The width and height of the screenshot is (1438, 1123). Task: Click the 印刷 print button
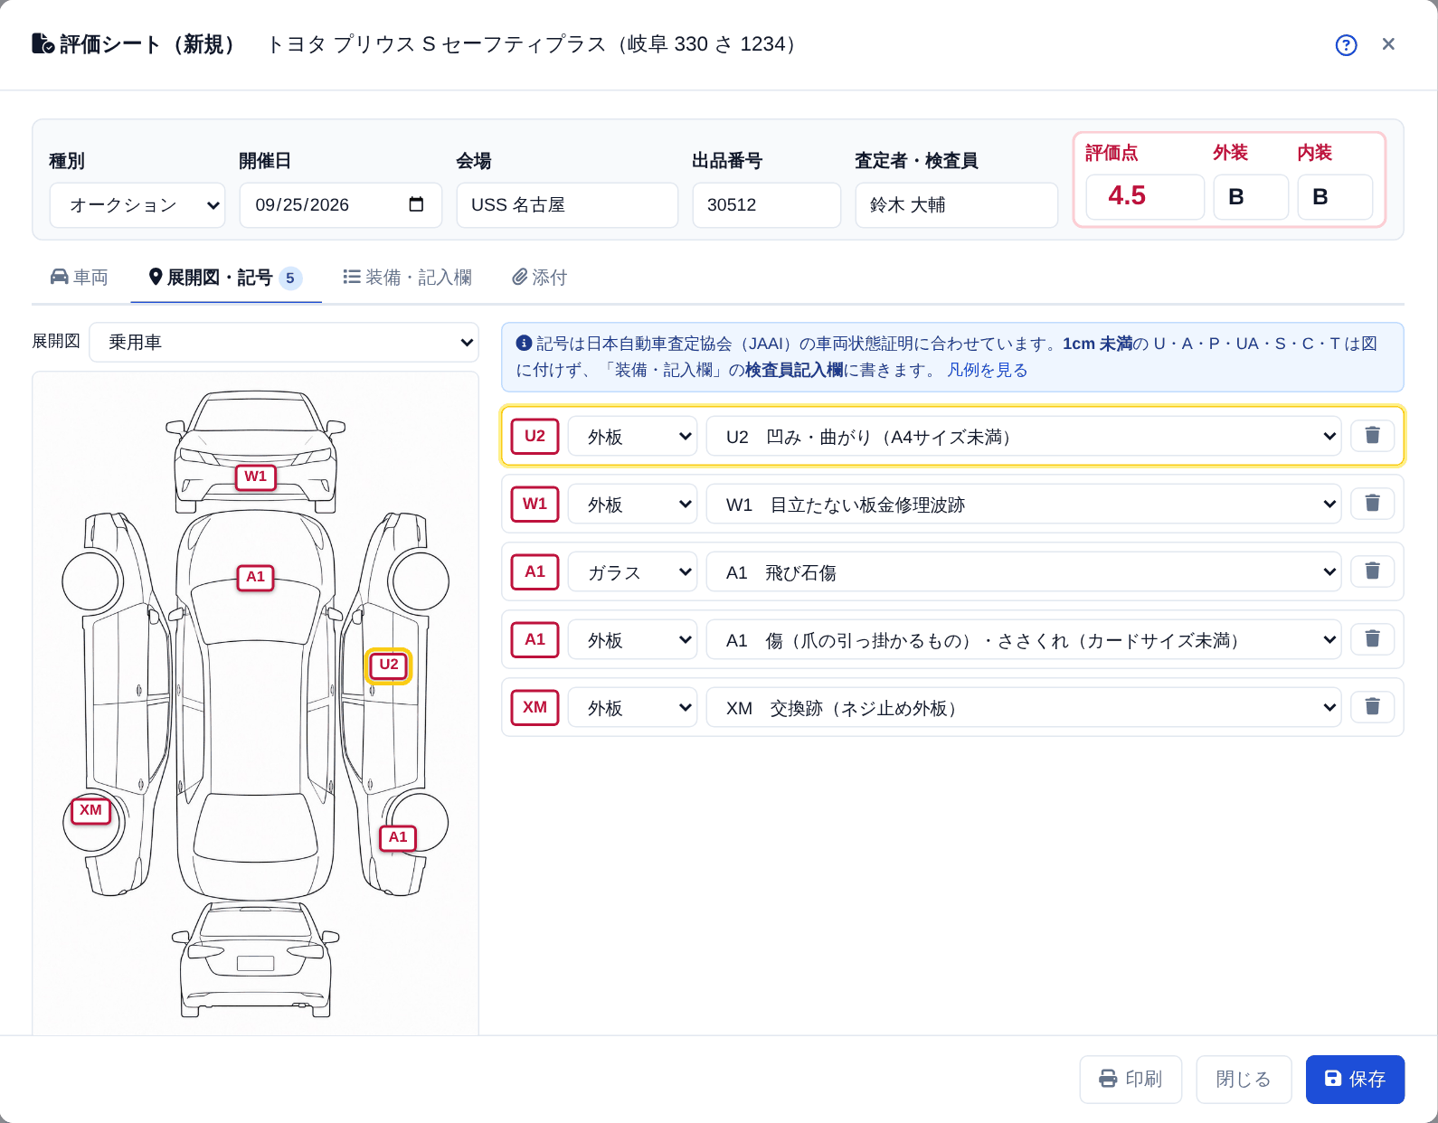pyautogui.click(x=1131, y=1080)
